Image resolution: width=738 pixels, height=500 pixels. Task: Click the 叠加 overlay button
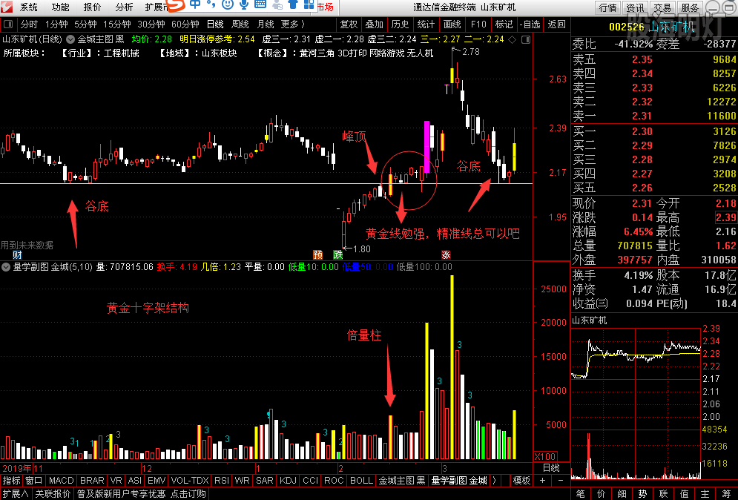374,24
